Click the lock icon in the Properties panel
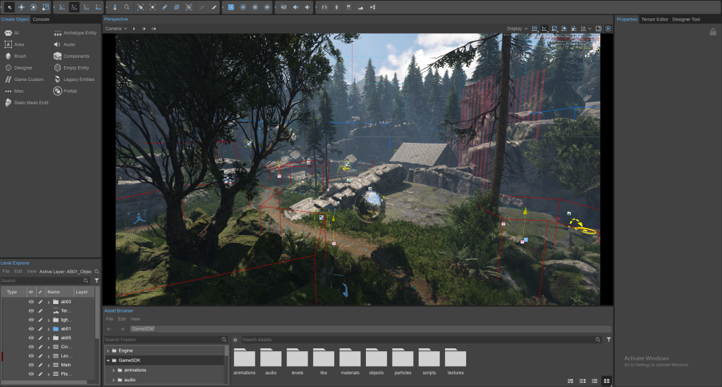 pos(713,32)
